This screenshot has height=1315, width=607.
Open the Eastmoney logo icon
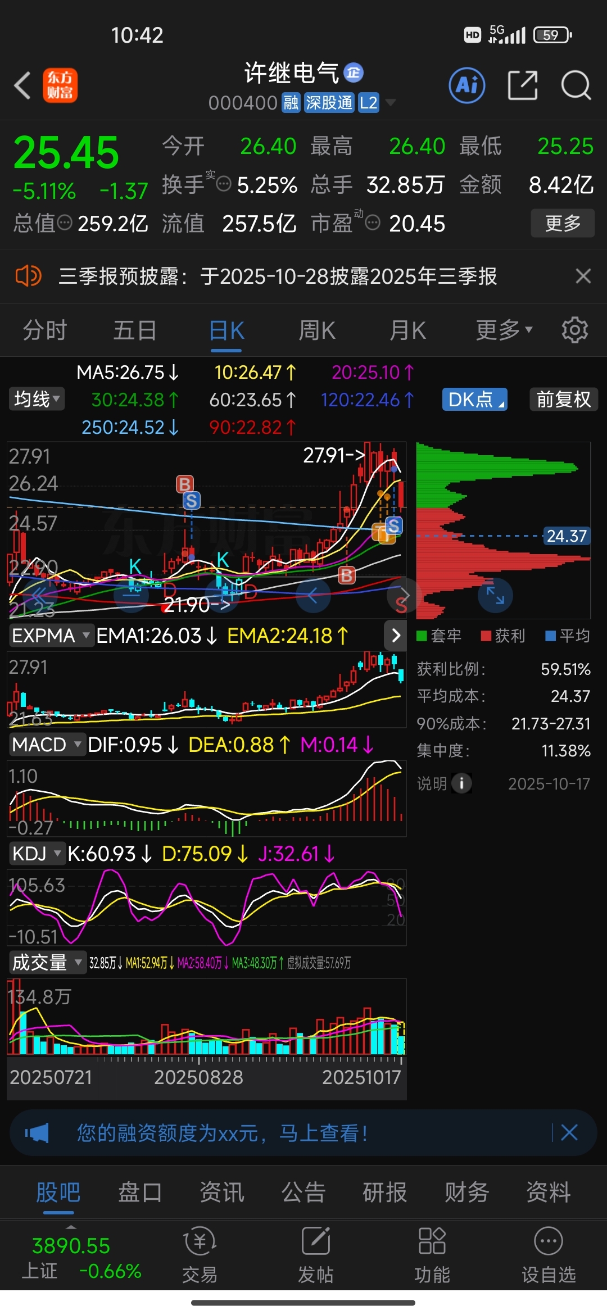click(x=60, y=86)
